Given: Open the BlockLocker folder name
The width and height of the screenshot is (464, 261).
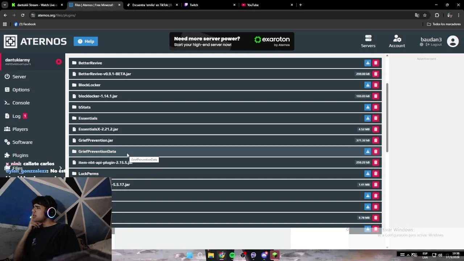Looking at the screenshot, I should click(90, 85).
